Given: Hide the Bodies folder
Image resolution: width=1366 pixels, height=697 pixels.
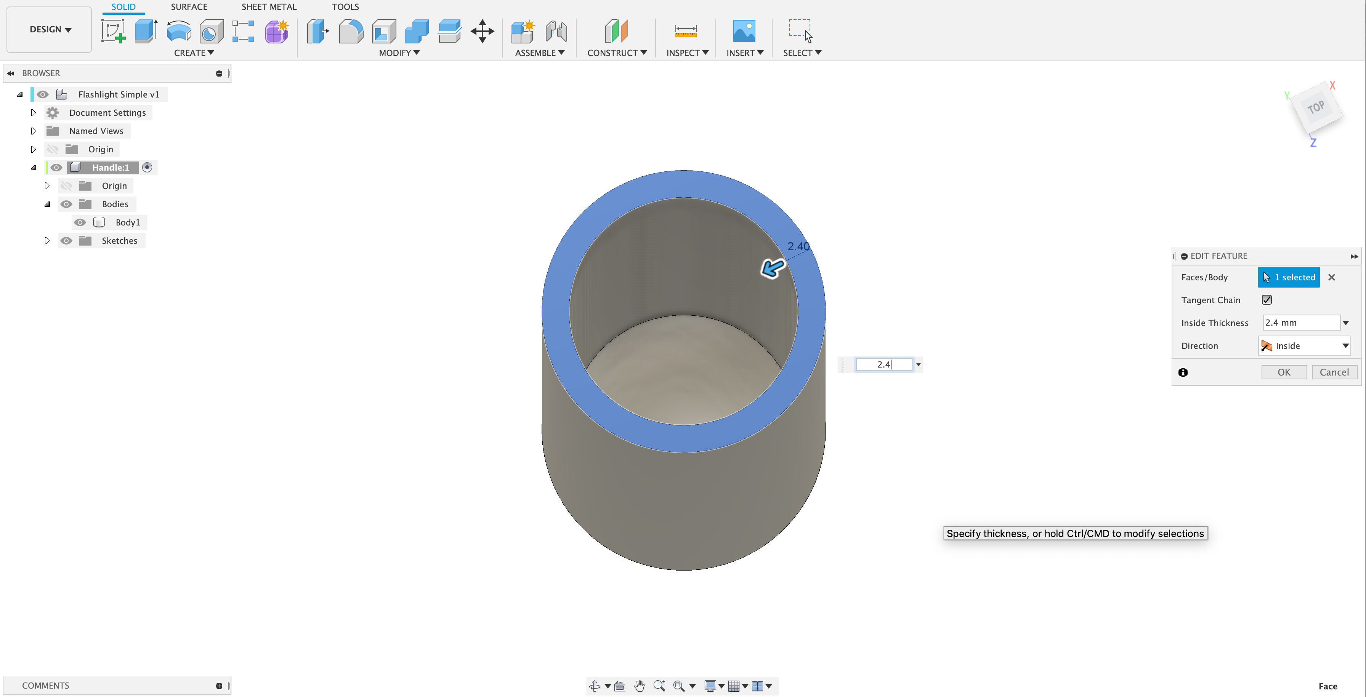Looking at the screenshot, I should click(66, 203).
